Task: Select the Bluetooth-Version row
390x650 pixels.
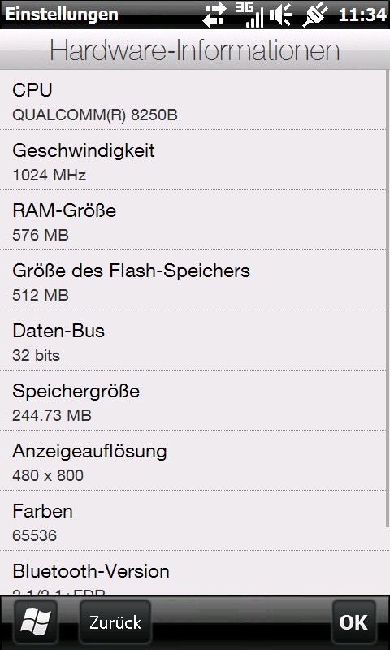Action: [193, 573]
